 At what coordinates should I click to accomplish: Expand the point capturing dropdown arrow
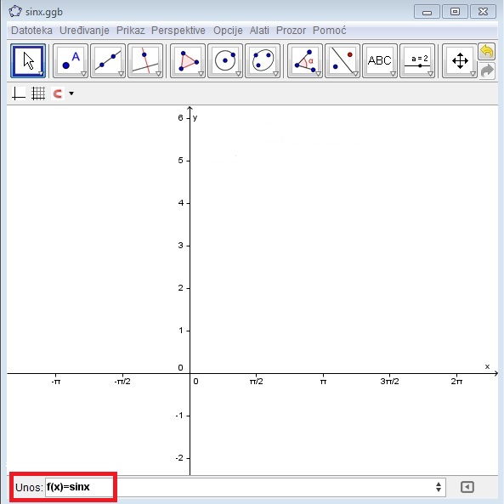coord(71,93)
